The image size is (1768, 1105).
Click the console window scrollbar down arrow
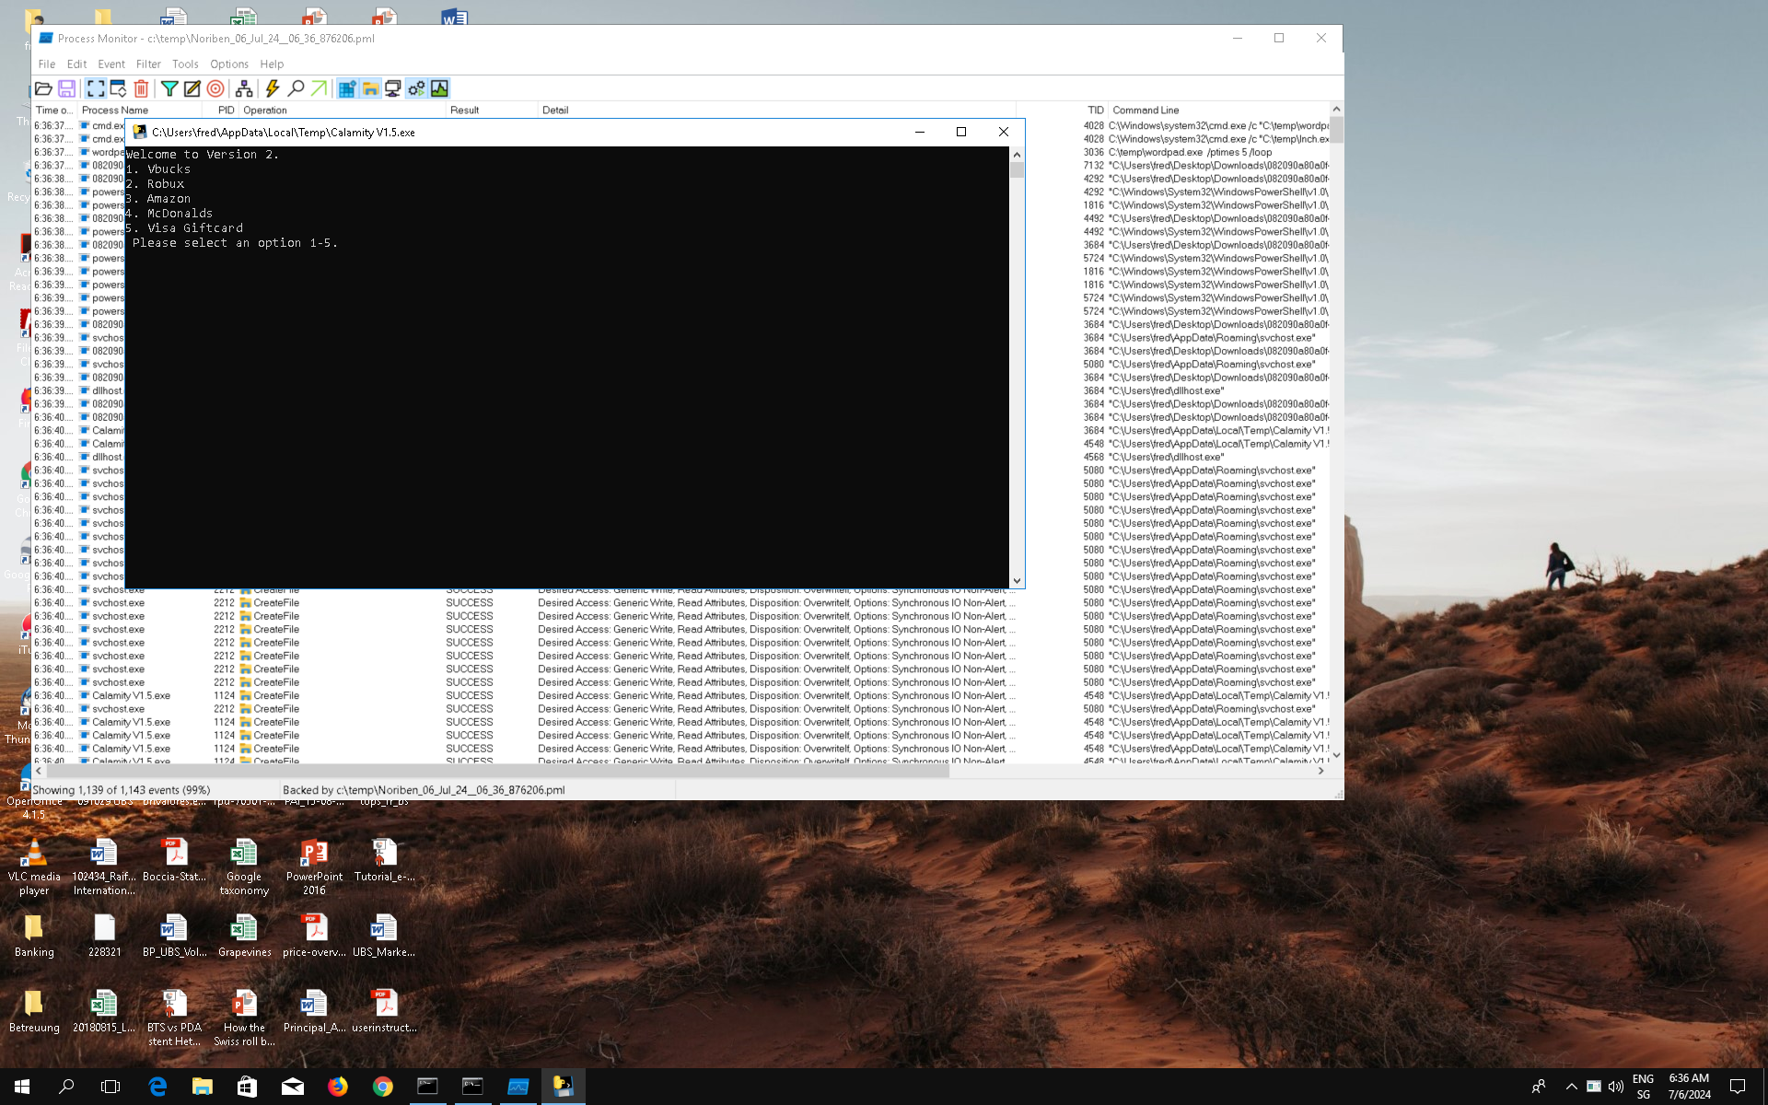tap(1017, 581)
